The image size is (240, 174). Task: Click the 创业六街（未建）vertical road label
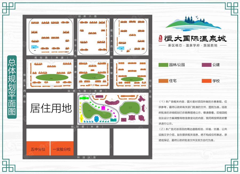tap(75, 58)
